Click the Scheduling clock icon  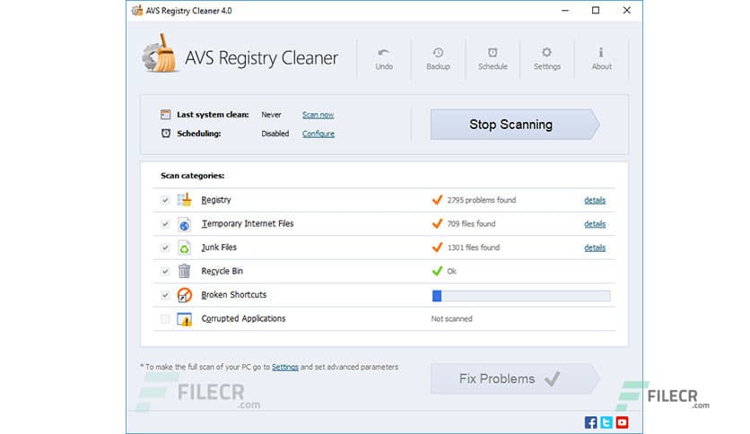tap(165, 134)
